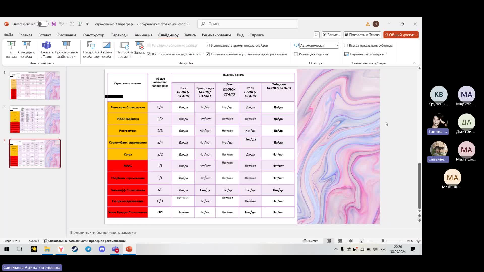
Task: Switch to the Переходы tab
Action: pyautogui.click(x=119, y=35)
